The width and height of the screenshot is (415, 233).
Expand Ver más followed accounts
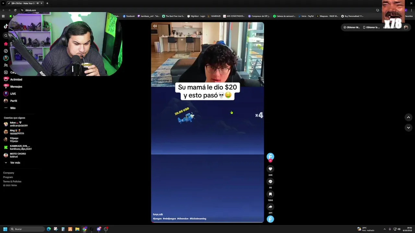pos(12,162)
